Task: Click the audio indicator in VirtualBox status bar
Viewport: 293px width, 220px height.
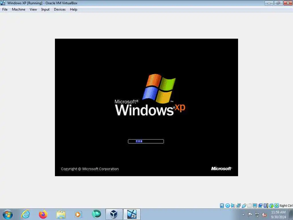Action: point(233,206)
